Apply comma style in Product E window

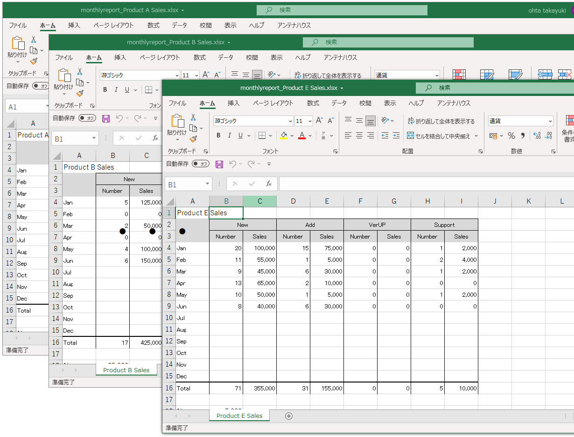tap(523, 136)
